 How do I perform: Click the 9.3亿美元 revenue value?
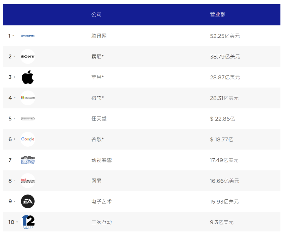coord(221,222)
